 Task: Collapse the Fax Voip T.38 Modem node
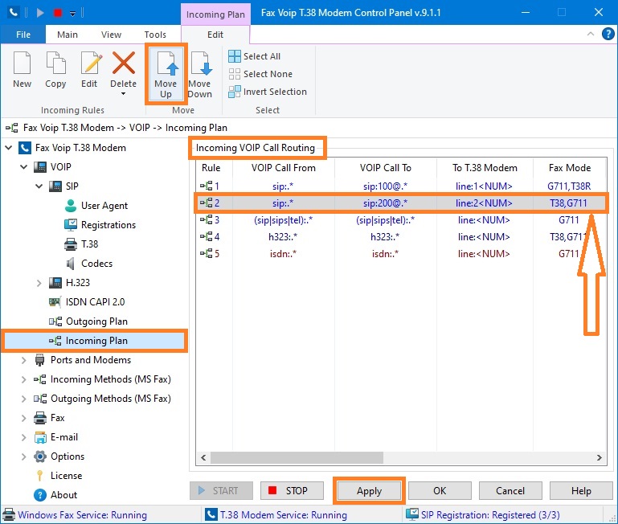click(9, 148)
